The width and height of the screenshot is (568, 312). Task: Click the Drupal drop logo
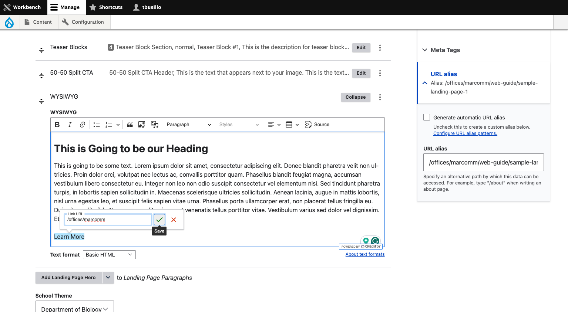pos(9,23)
